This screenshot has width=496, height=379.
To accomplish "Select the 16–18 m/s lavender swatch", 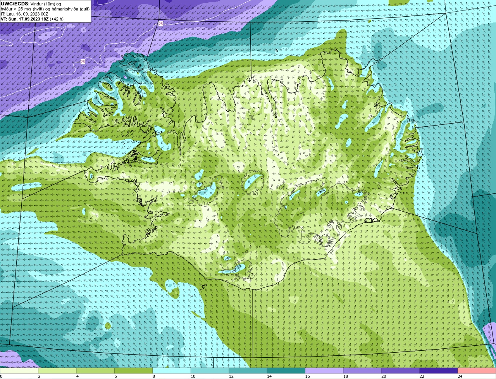I will pos(324,370).
